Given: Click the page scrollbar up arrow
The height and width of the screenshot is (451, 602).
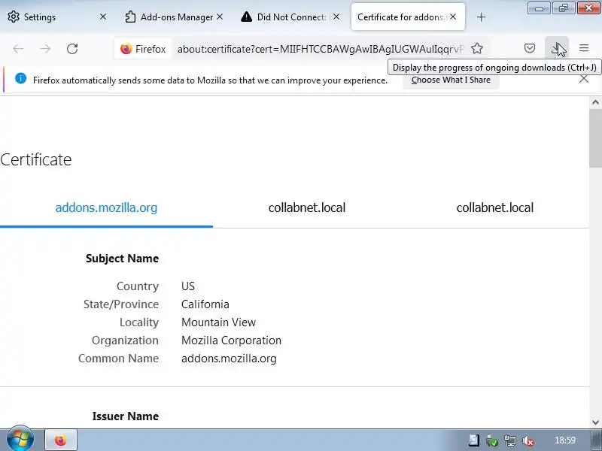Looking at the screenshot, I should click(595, 102).
